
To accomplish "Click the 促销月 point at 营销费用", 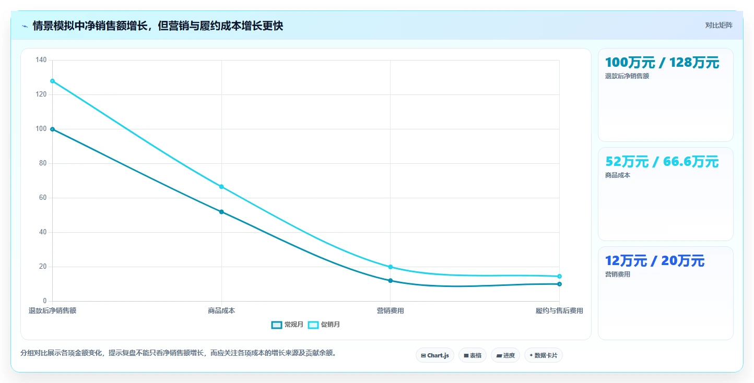I will coord(390,267).
